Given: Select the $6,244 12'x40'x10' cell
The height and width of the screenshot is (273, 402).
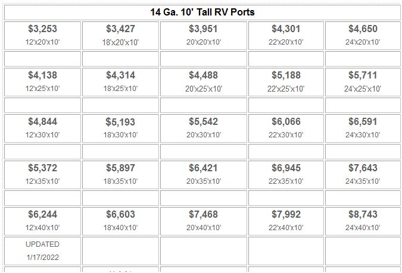Looking at the screenshot, I should [x=42, y=221].
